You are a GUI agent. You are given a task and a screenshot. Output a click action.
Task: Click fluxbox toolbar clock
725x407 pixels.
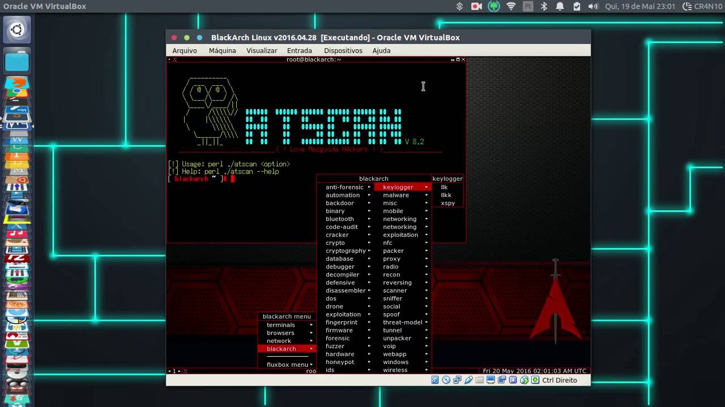tap(535, 371)
